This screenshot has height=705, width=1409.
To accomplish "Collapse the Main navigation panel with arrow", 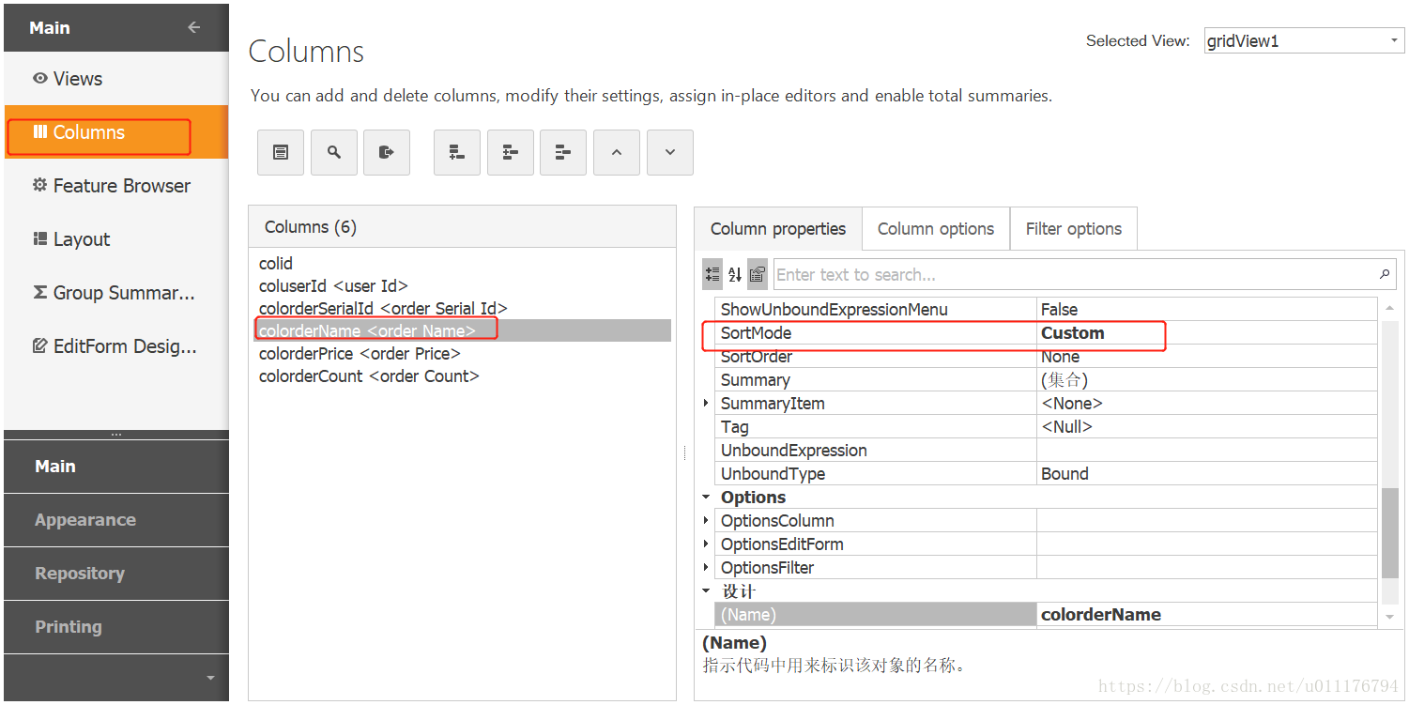I will pyautogui.click(x=194, y=27).
